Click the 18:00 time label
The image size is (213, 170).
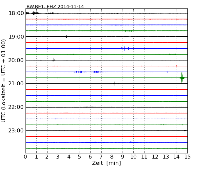[16, 13]
